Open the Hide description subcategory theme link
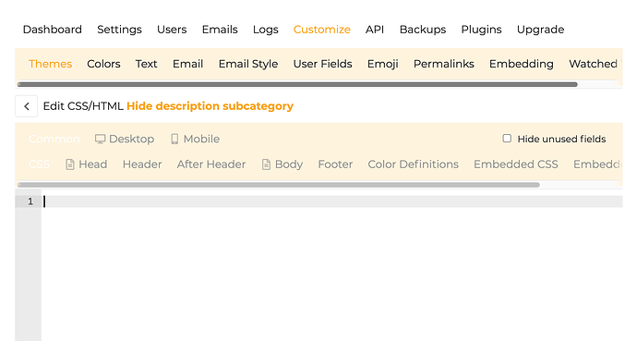 pos(210,106)
